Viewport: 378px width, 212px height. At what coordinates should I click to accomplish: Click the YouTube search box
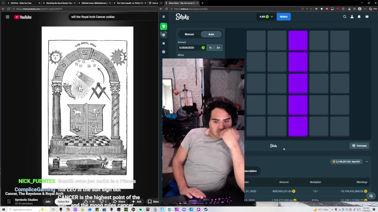point(114,17)
